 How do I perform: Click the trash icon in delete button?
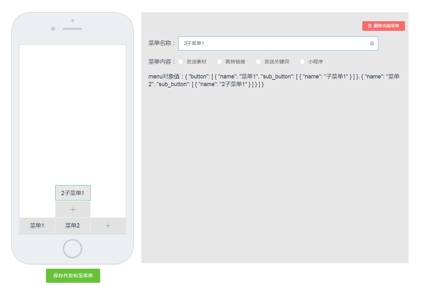point(370,26)
